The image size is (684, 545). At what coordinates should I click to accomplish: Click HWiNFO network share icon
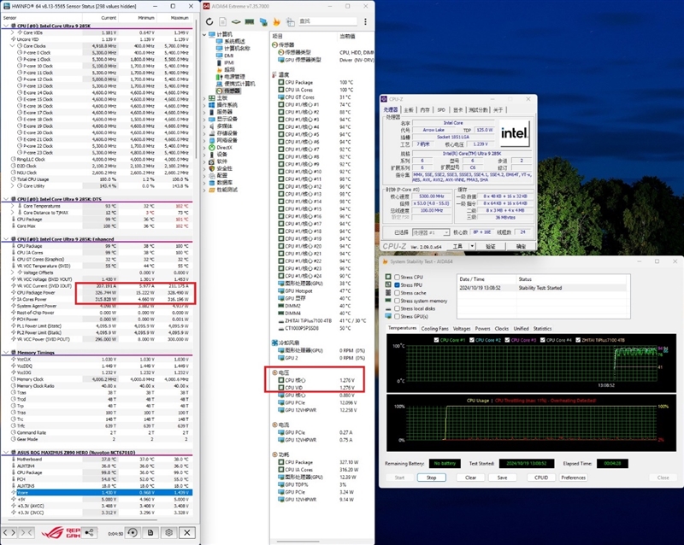(x=89, y=532)
